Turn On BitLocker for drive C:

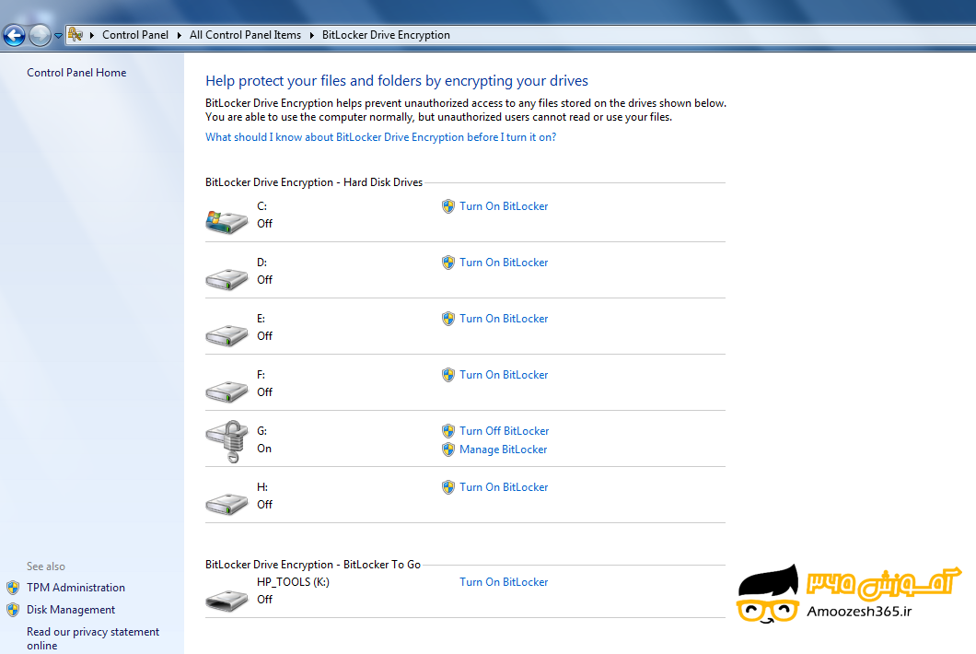505,206
